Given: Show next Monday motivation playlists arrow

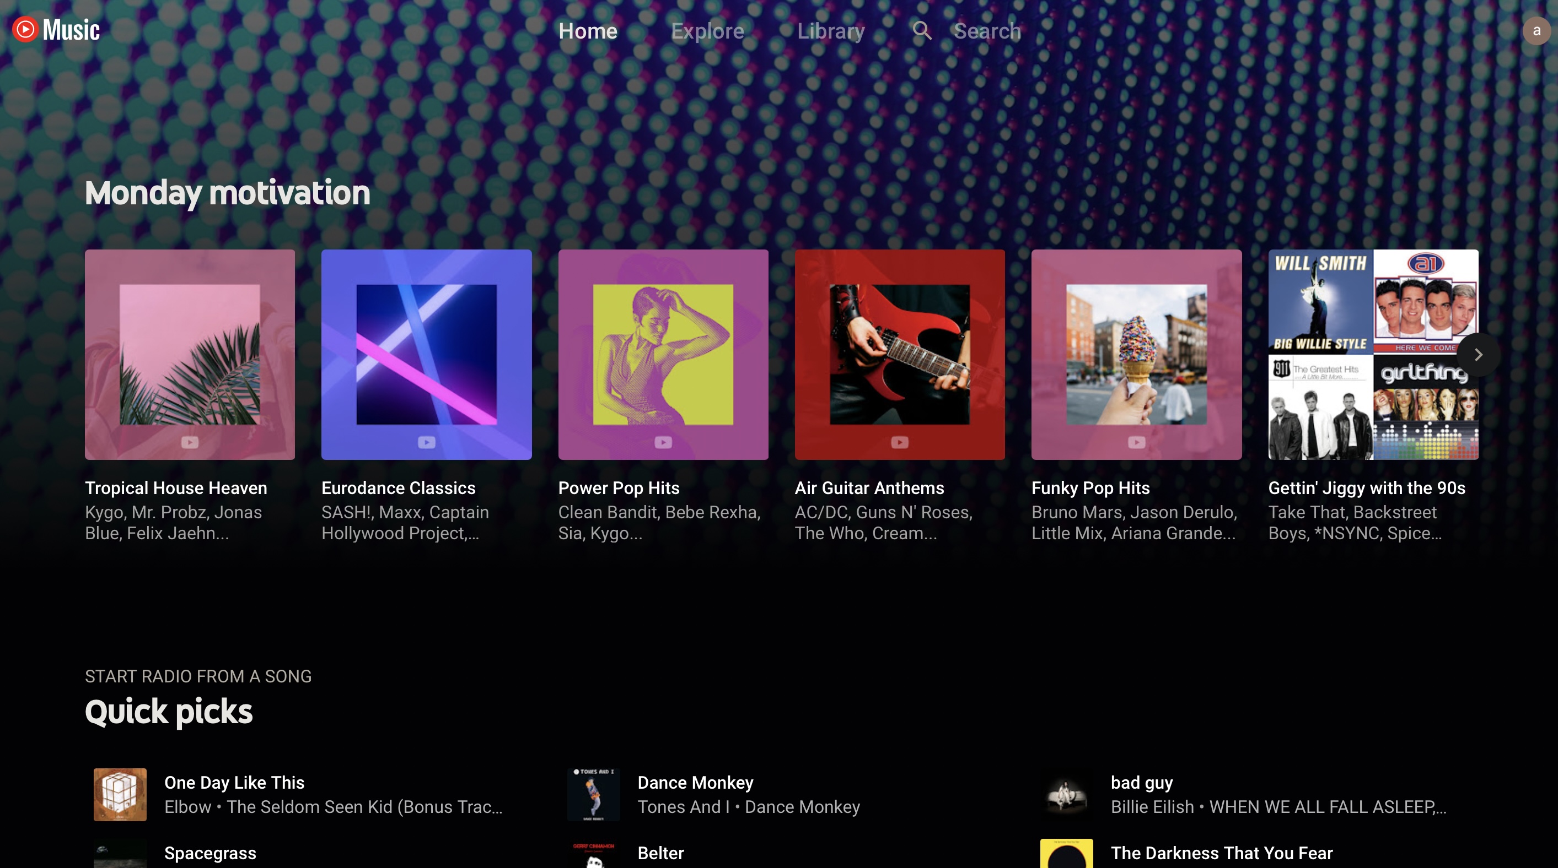Looking at the screenshot, I should 1478,355.
